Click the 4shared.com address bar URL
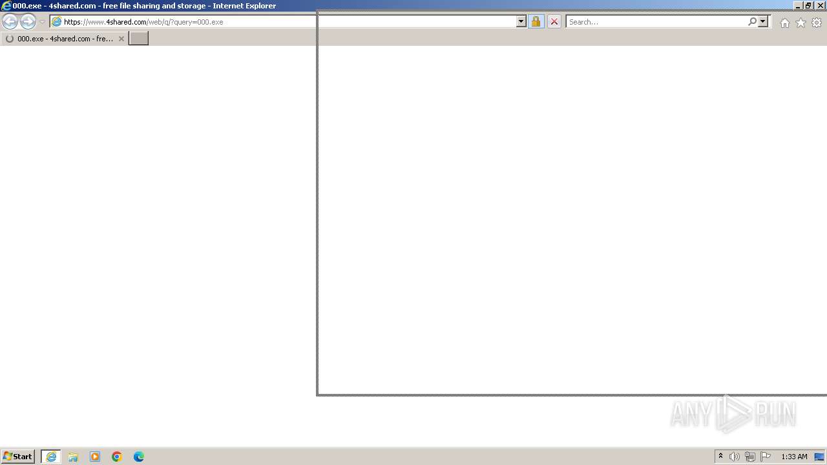Image resolution: width=827 pixels, height=465 pixels. tap(143, 22)
